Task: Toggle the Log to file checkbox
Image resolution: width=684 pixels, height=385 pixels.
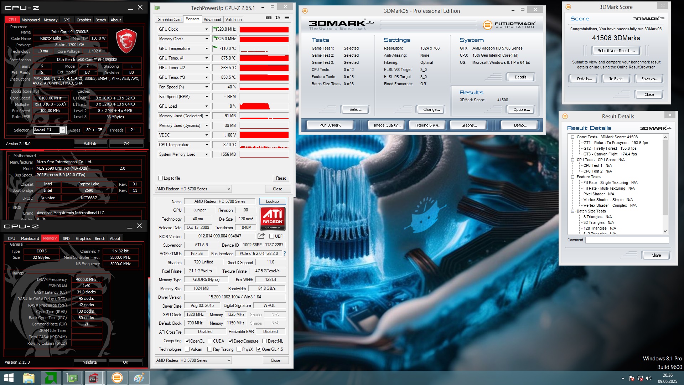Action: [x=161, y=178]
